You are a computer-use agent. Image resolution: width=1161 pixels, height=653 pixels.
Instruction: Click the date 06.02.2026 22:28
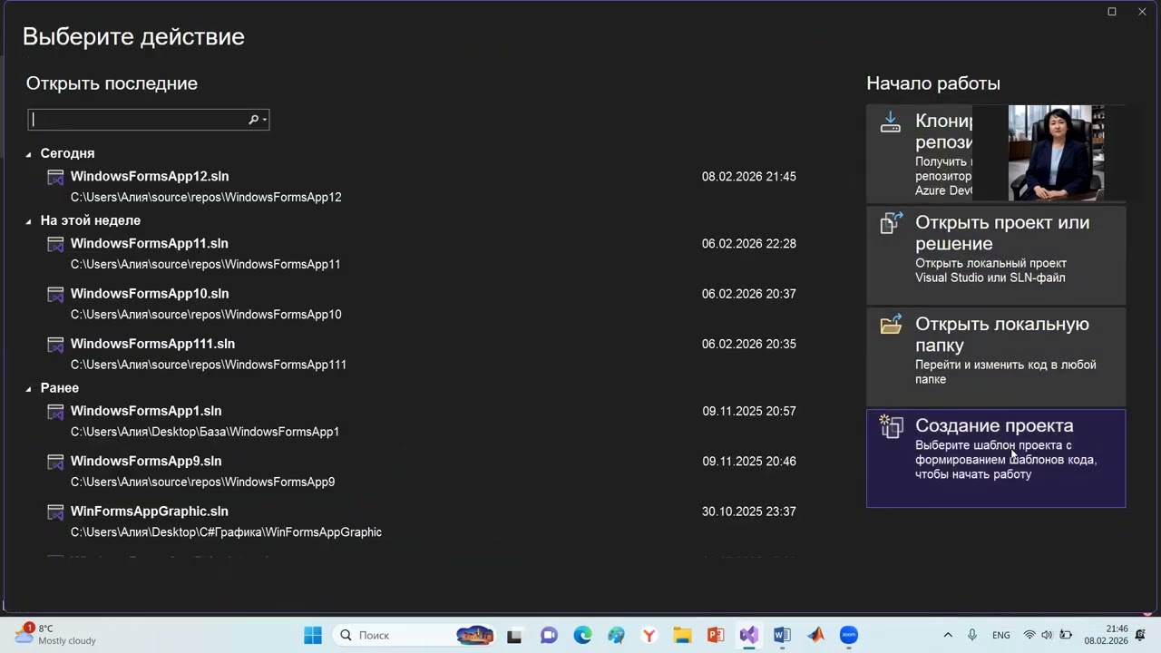pos(749,244)
